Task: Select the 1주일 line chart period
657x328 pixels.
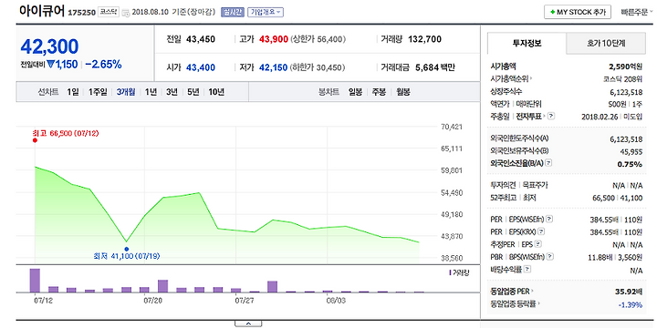Action: click(x=98, y=92)
